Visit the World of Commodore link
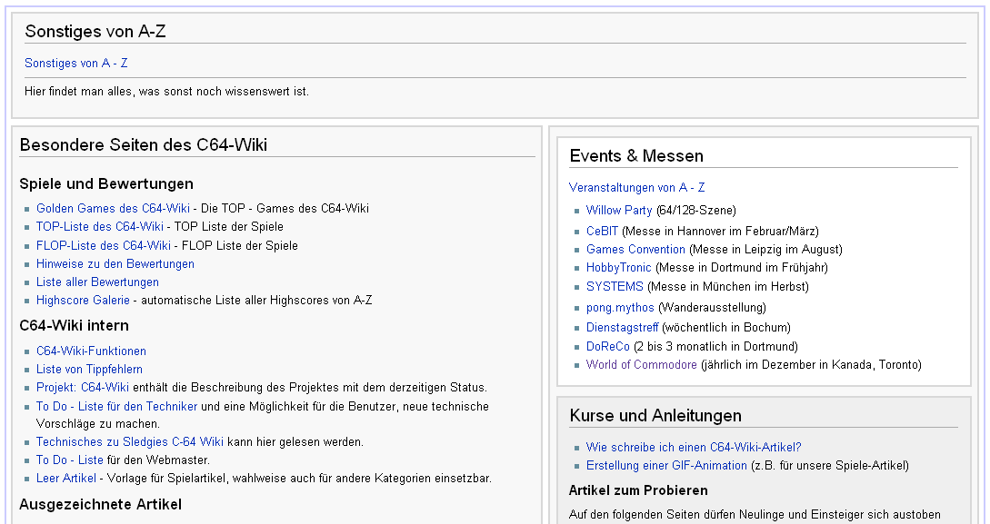Screen dimensions: 990x524 pyautogui.click(x=642, y=364)
